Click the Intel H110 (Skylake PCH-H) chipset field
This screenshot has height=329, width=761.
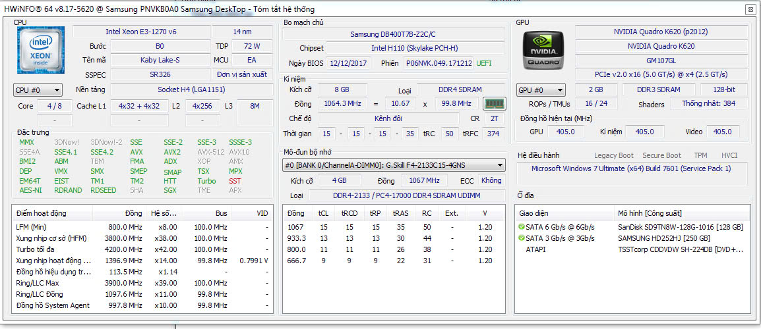point(415,48)
